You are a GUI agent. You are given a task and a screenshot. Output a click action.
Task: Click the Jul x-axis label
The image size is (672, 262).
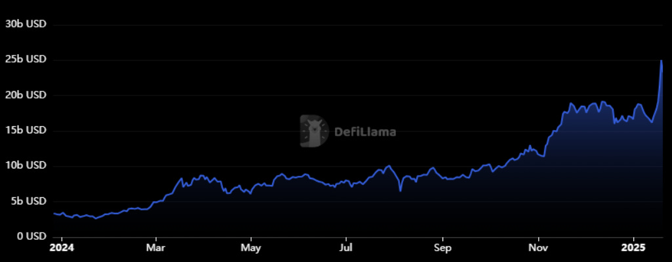point(346,248)
